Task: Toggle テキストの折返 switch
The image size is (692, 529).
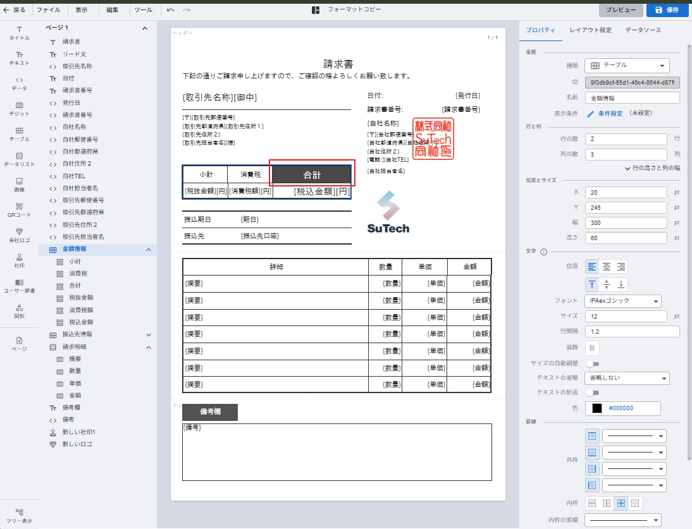Action: coord(593,392)
